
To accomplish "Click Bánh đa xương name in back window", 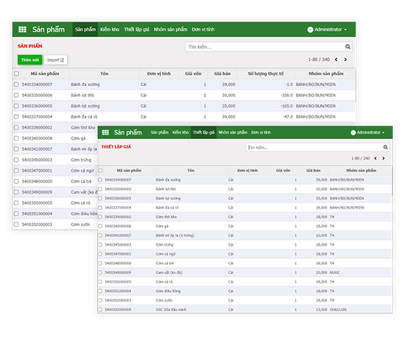I will [x=85, y=85].
